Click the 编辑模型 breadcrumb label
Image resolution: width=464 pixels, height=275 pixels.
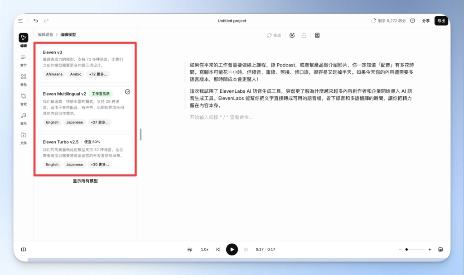[68, 34]
